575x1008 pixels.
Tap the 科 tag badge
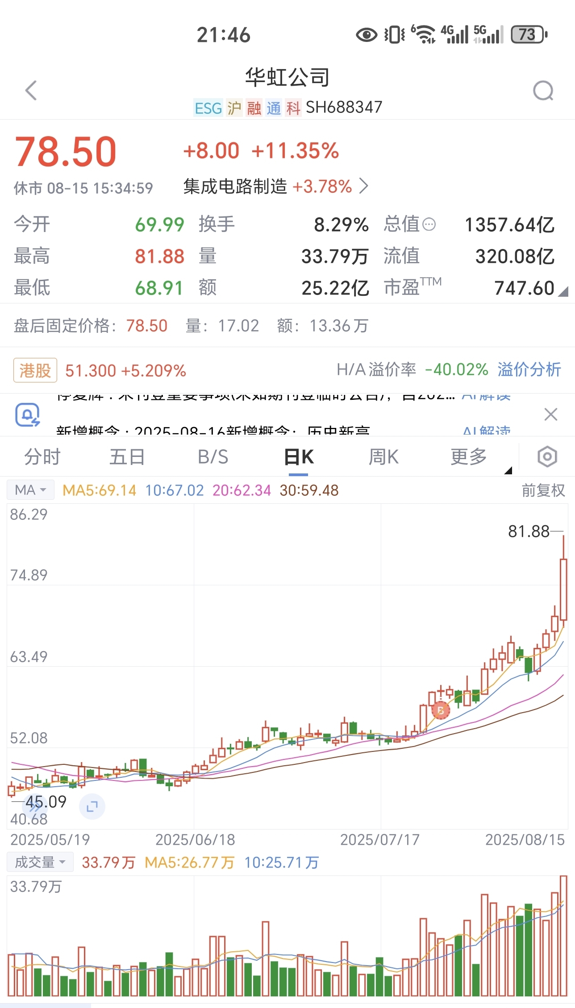(x=293, y=108)
